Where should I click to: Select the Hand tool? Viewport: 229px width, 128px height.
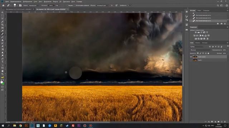[x=3, y=71]
